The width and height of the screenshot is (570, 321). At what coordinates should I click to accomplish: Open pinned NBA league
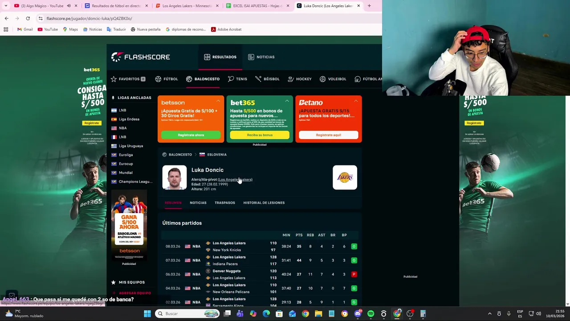coord(122,128)
